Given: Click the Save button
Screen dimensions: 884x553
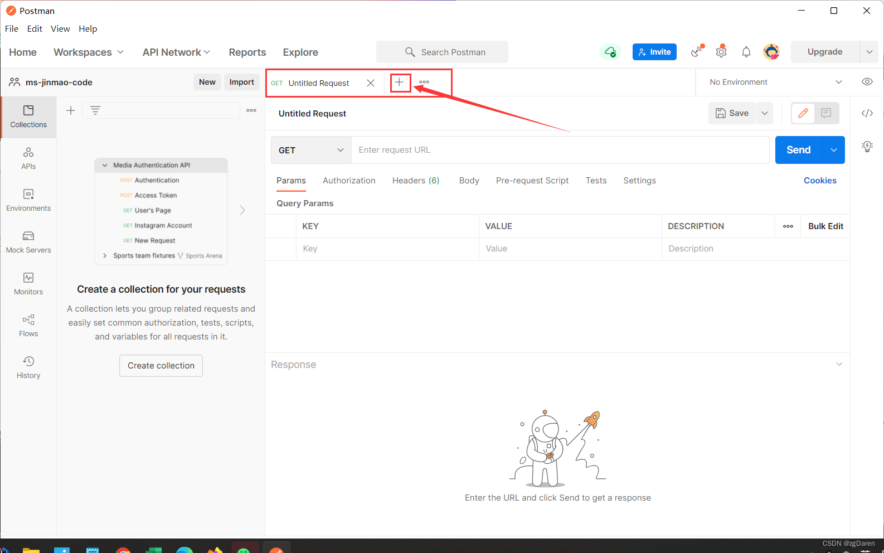Looking at the screenshot, I should click(x=732, y=113).
